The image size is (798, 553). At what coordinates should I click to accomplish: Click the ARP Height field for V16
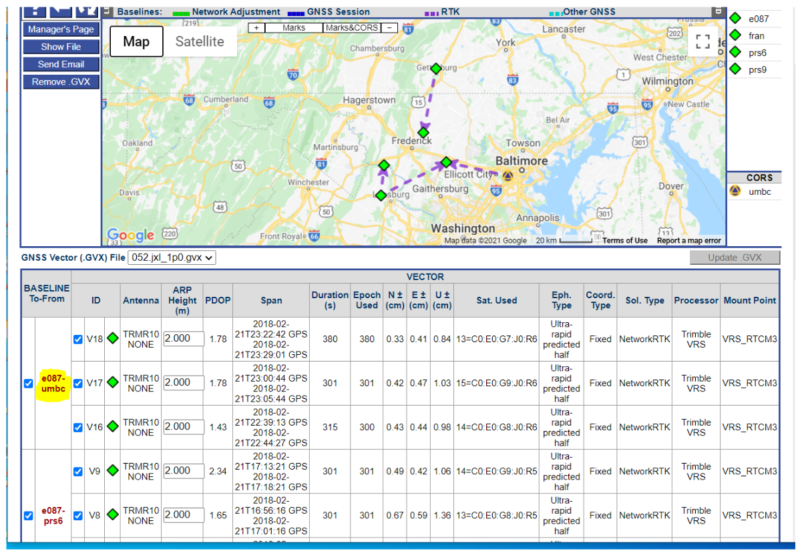pyautogui.click(x=184, y=427)
